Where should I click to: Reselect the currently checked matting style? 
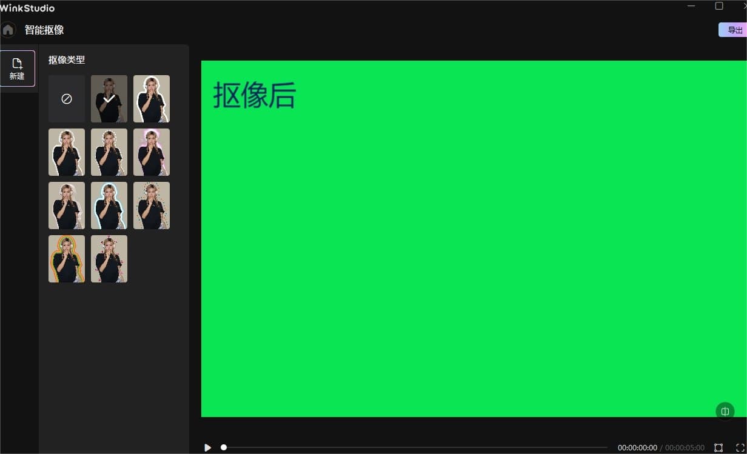[109, 99]
